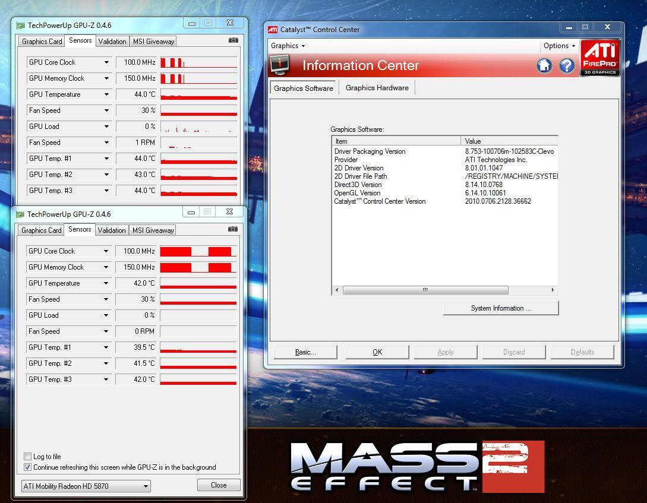This screenshot has width=647, height=503.
Task: Select Catalyst Control Center Version row
Action: (445, 201)
